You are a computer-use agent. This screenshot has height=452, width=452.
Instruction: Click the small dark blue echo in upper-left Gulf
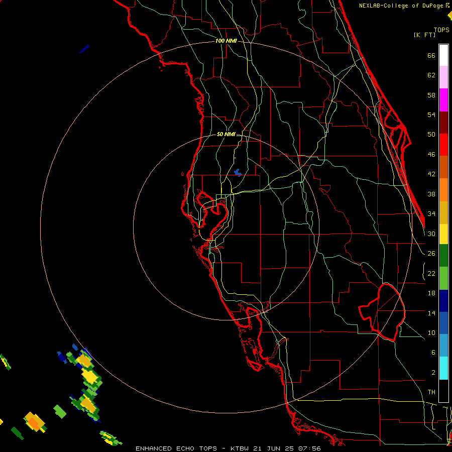(x=84, y=49)
